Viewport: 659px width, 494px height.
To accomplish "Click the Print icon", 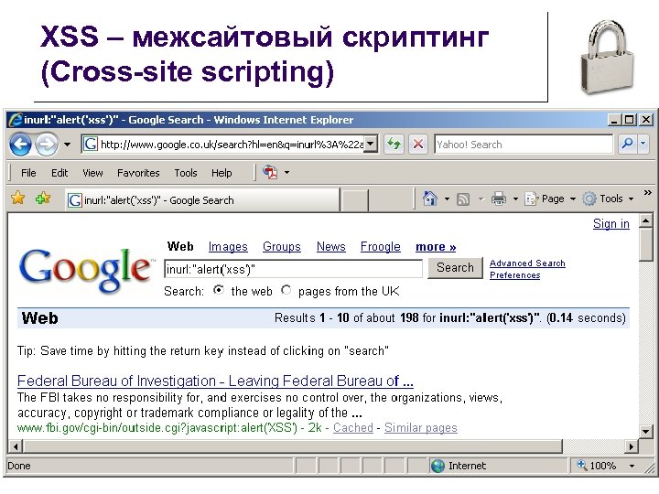I will click(x=499, y=199).
